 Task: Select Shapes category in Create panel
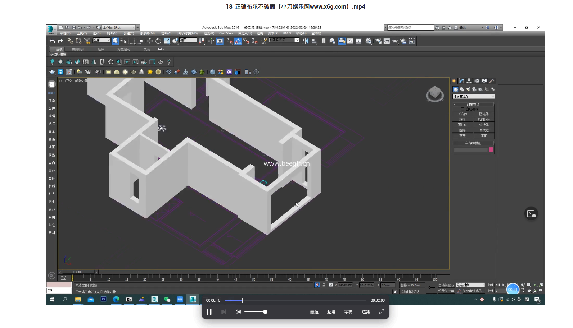click(462, 89)
